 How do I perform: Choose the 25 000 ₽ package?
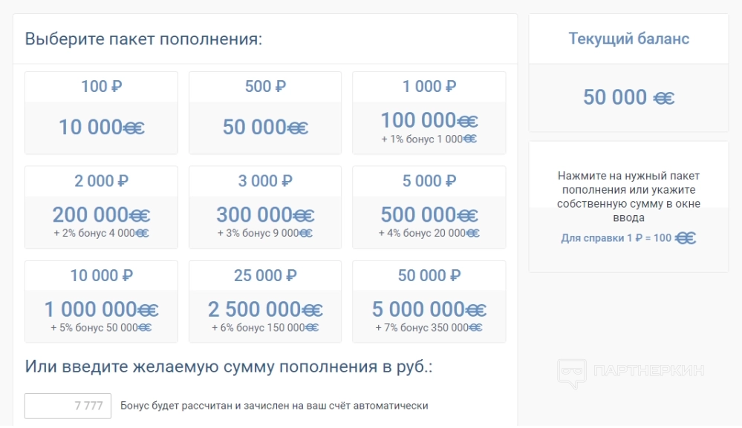(x=265, y=302)
